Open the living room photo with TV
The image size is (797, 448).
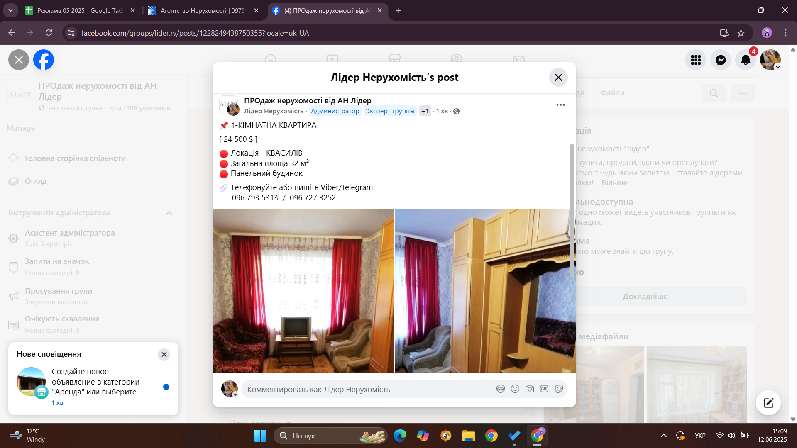coord(303,290)
